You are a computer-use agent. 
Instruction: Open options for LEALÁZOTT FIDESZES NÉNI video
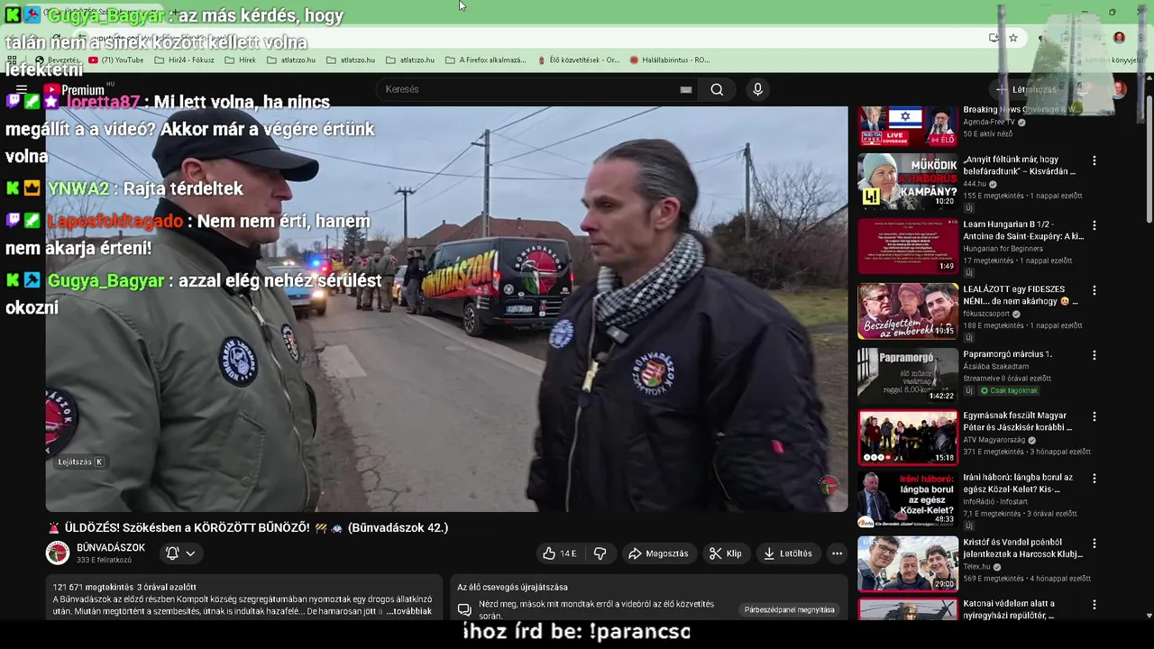[x=1094, y=290]
